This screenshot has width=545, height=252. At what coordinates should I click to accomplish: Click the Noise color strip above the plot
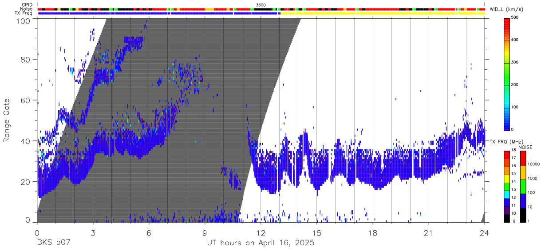pyautogui.click(x=261, y=9)
